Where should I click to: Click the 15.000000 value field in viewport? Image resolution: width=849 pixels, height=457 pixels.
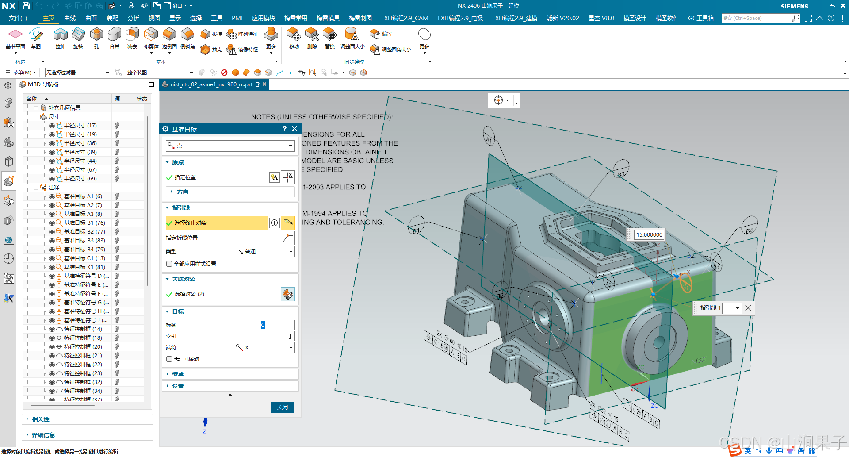click(x=649, y=235)
